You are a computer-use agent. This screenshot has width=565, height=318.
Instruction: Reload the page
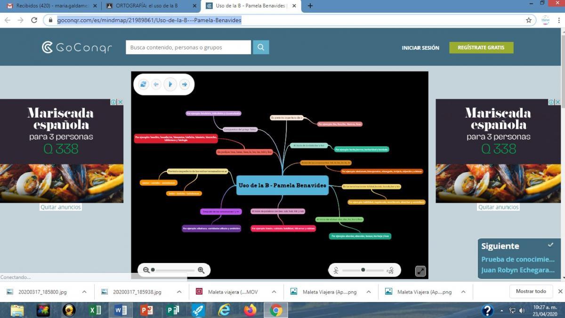point(34,20)
